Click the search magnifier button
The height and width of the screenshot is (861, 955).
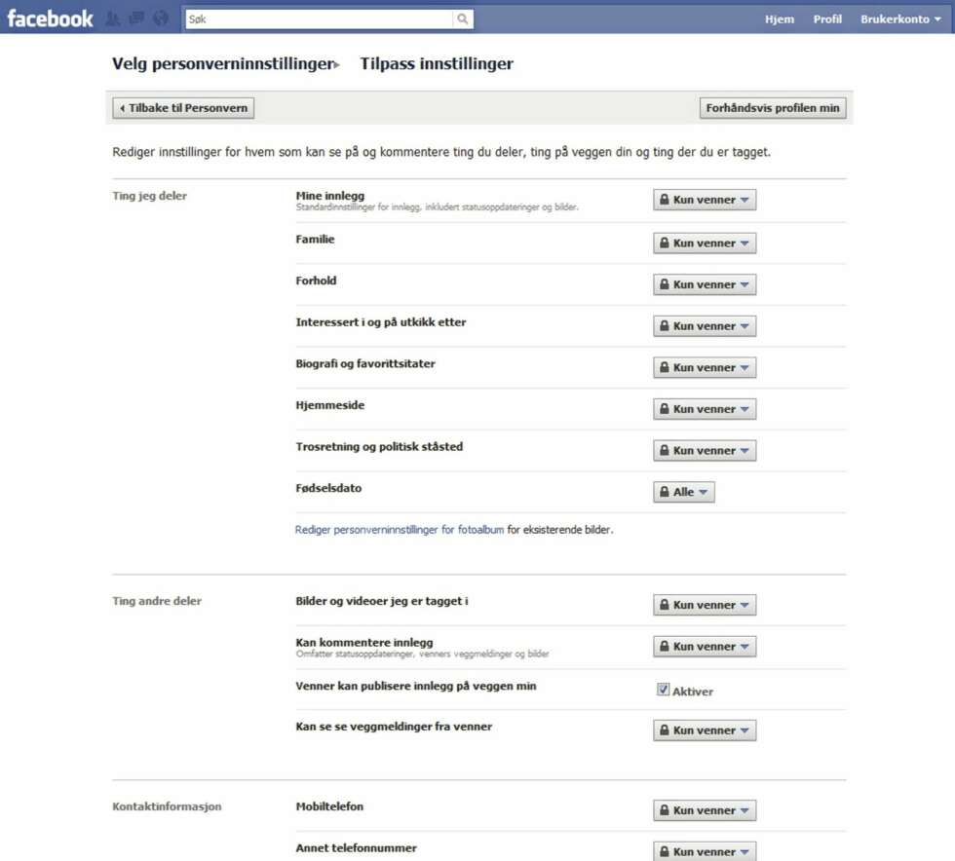tap(463, 19)
